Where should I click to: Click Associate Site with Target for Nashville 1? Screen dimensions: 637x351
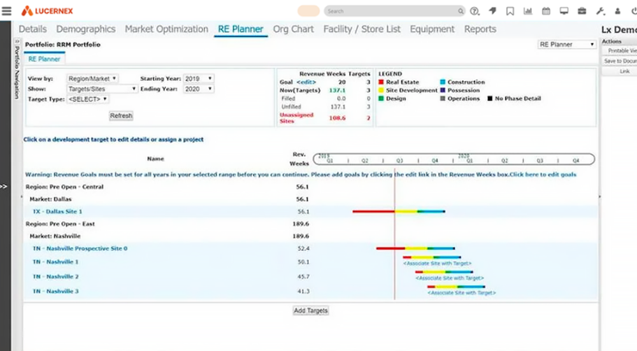[437, 264]
